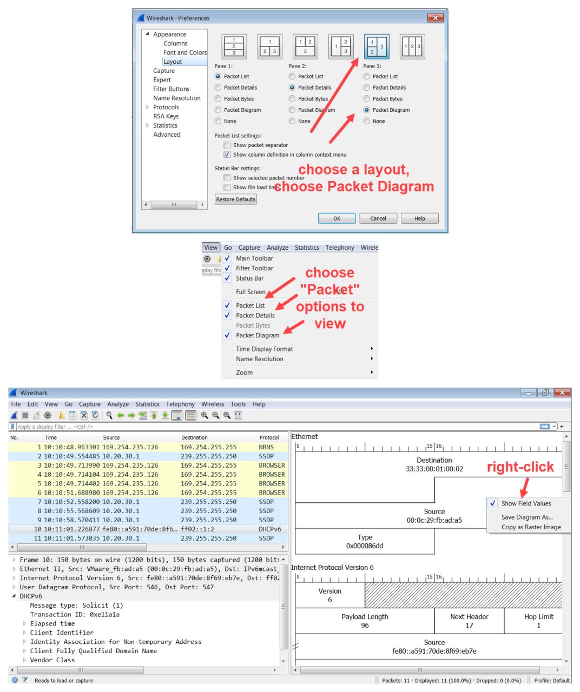Go forward with the green right arrow
580x692 pixels.
pyautogui.click(x=131, y=415)
